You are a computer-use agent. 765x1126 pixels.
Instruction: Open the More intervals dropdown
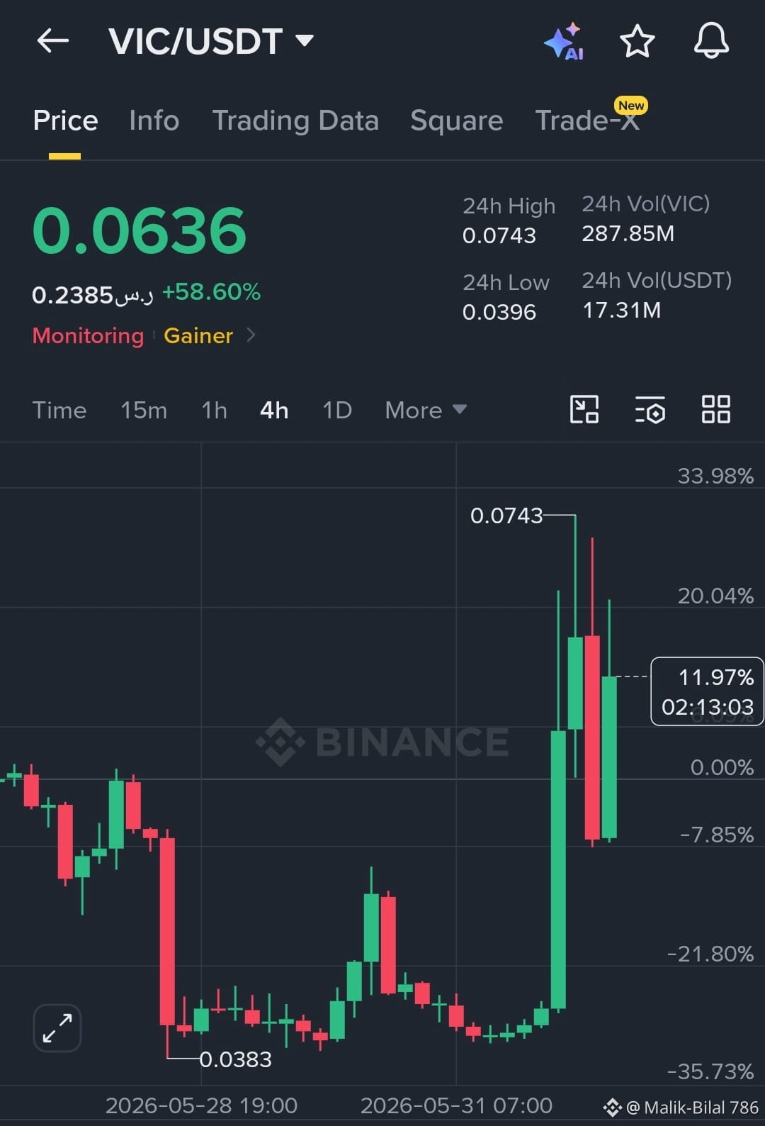pos(426,410)
